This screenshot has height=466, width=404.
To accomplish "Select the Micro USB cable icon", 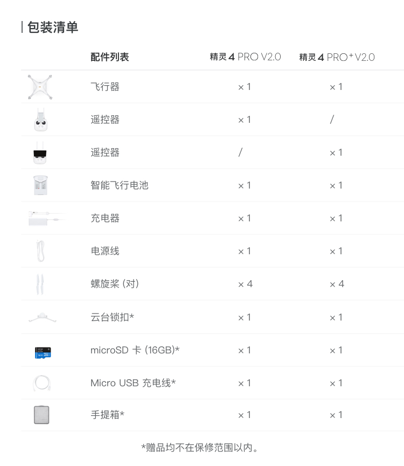I will pyautogui.click(x=41, y=383).
